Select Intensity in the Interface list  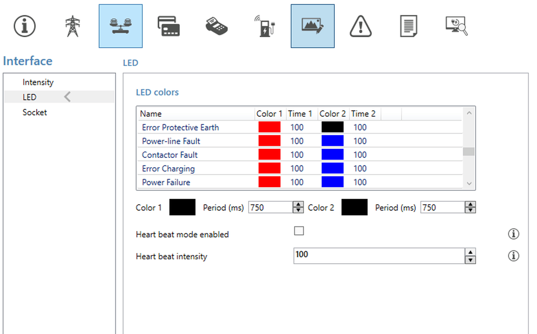click(59, 82)
